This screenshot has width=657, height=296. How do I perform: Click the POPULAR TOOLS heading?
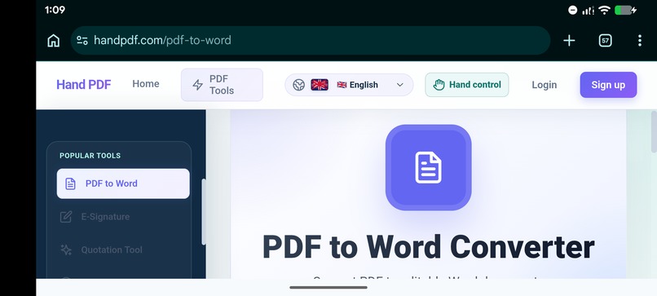point(90,156)
